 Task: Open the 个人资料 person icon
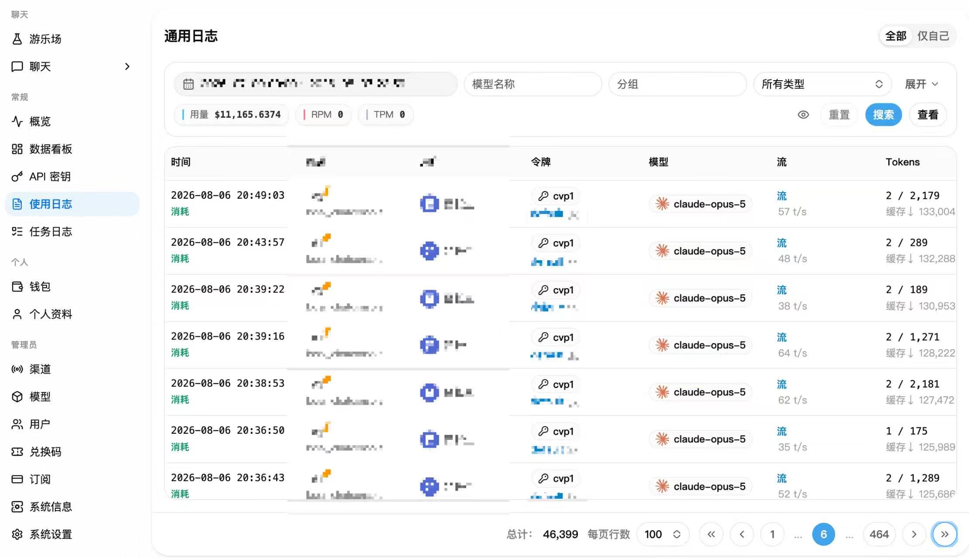[x=17, y=314]
